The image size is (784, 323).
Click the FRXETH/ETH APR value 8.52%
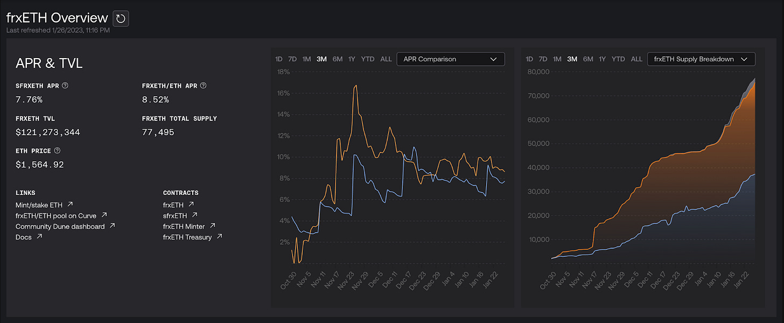(156, 100)
